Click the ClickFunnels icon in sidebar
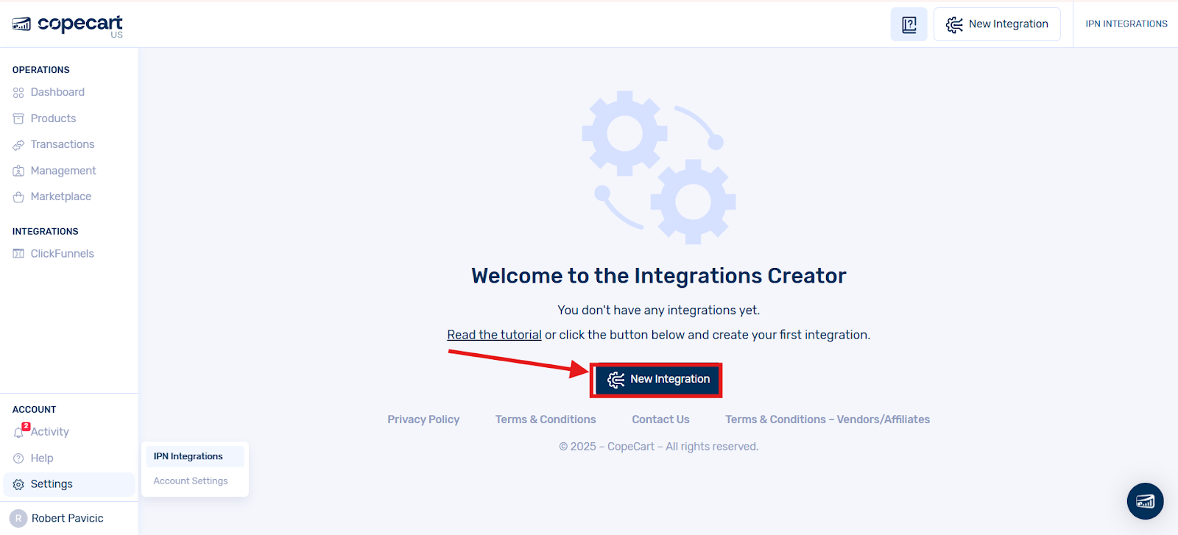Viewport: 1178px width, 535px height. [18, 254]
